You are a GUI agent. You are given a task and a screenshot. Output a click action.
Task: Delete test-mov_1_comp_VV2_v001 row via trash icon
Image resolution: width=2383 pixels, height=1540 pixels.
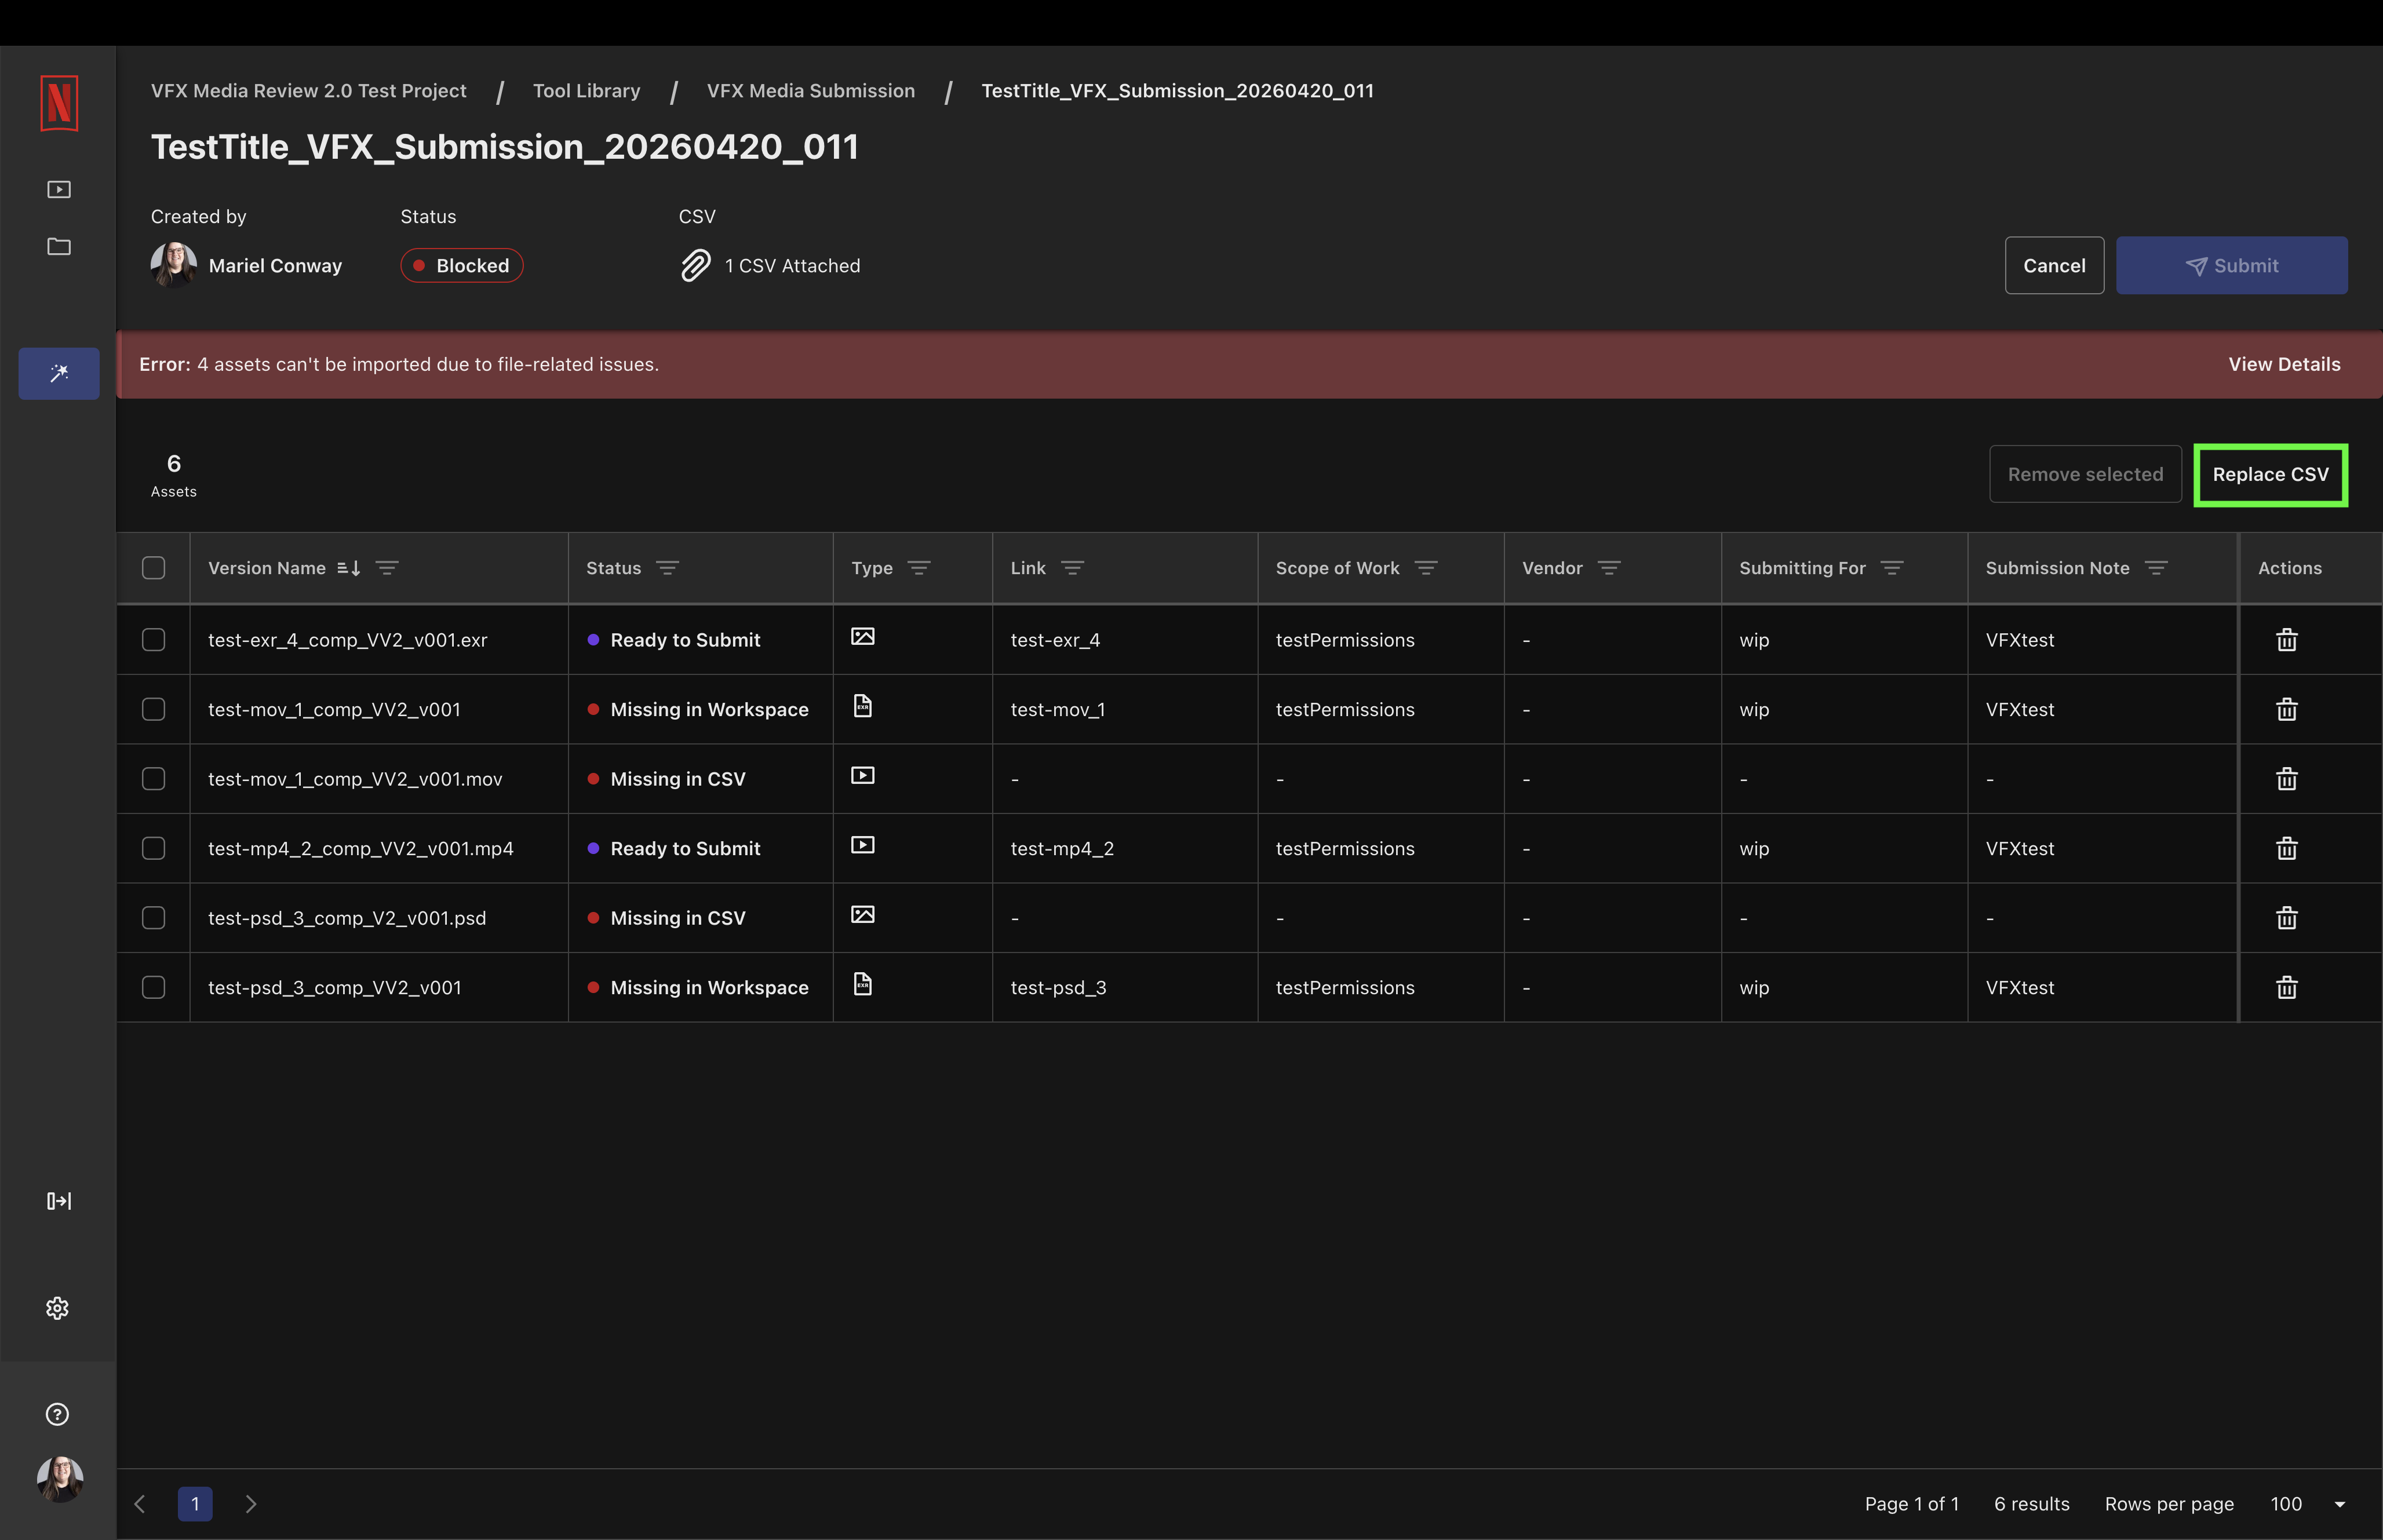coord(2287,709)
